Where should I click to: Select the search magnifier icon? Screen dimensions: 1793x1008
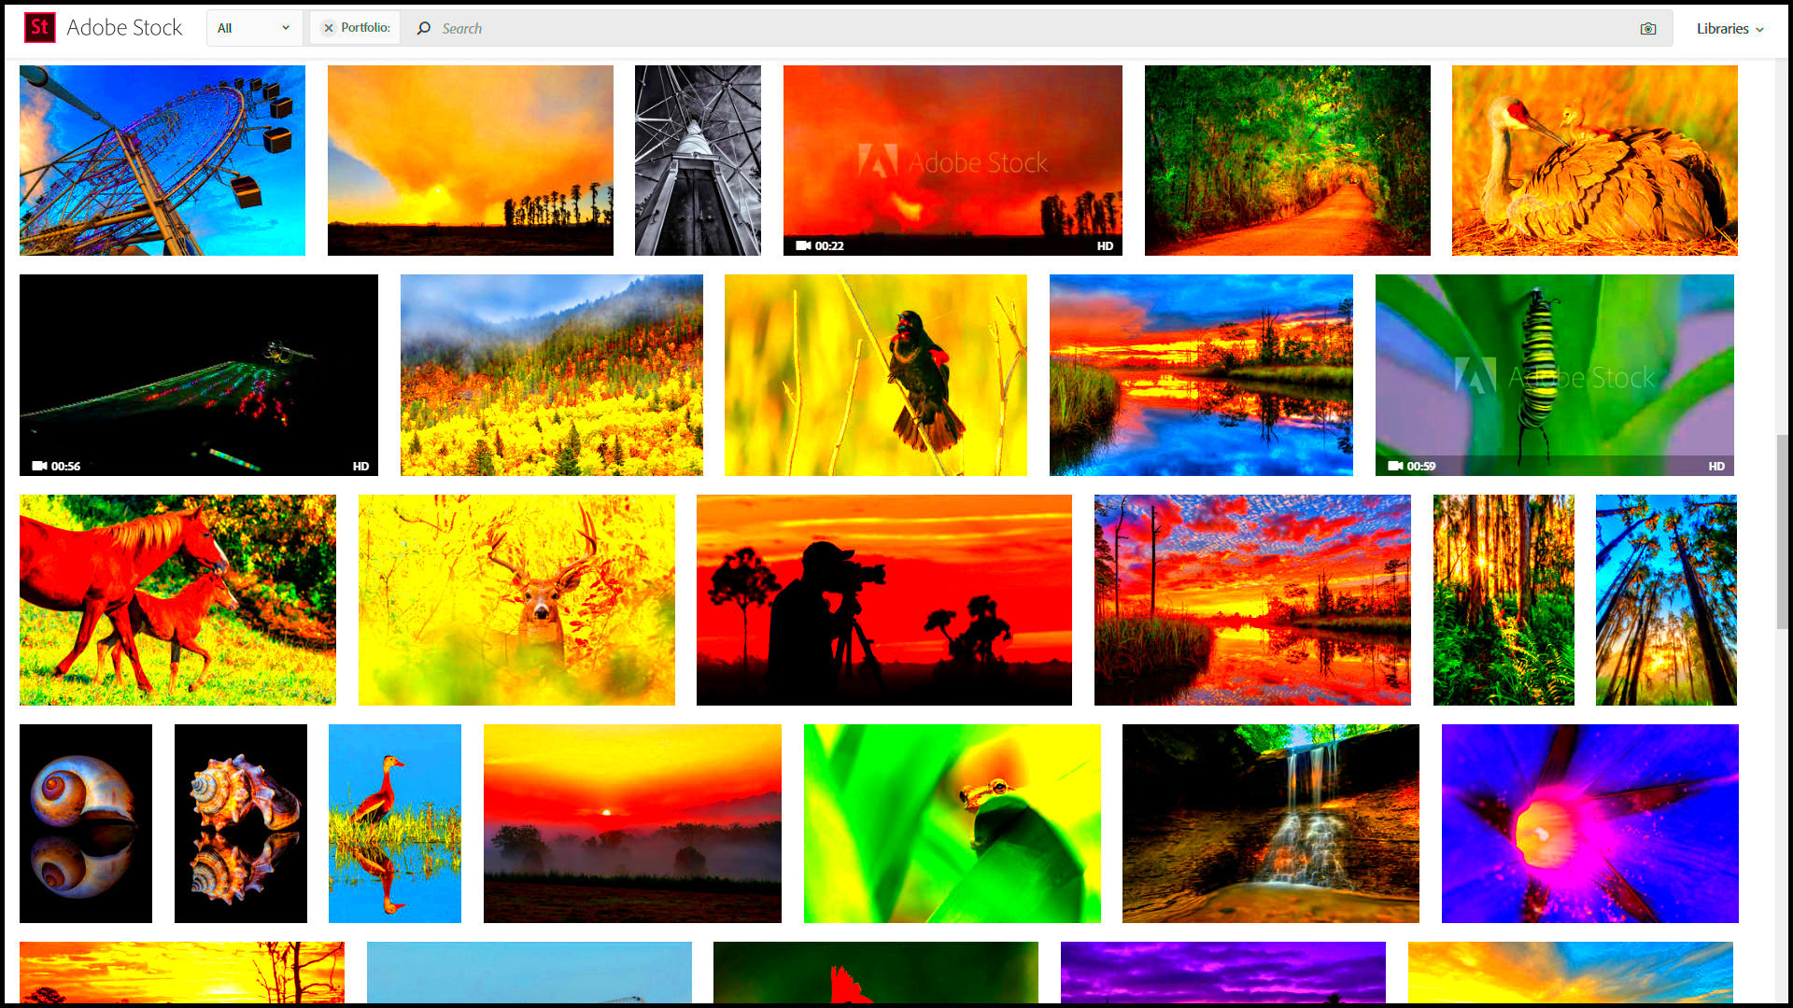(422, 28)
